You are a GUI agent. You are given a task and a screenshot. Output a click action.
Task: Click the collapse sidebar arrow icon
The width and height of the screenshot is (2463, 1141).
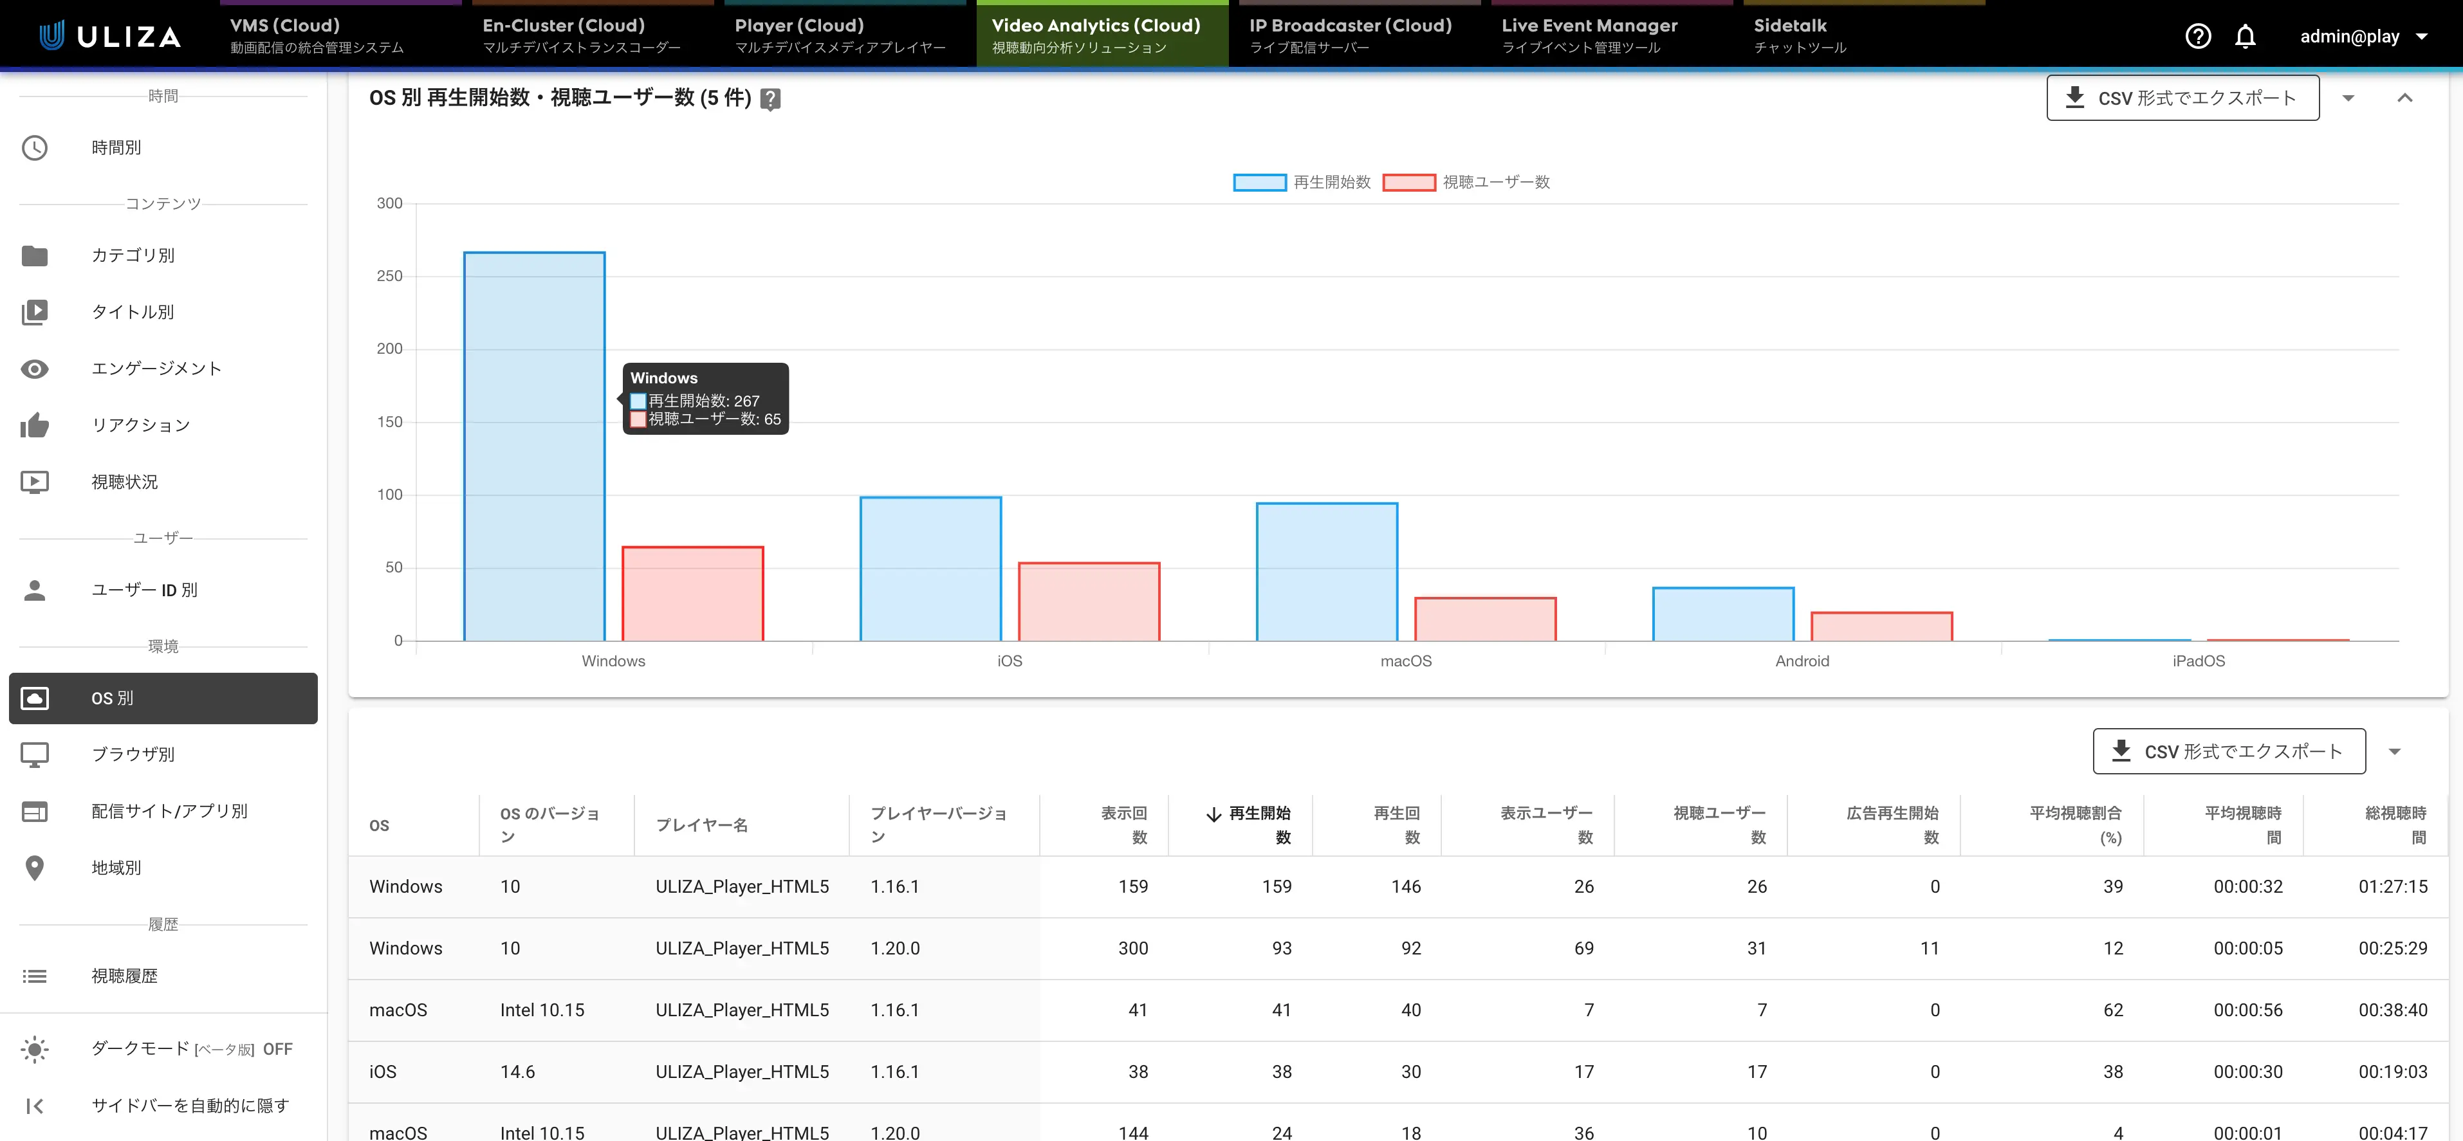34,1106
